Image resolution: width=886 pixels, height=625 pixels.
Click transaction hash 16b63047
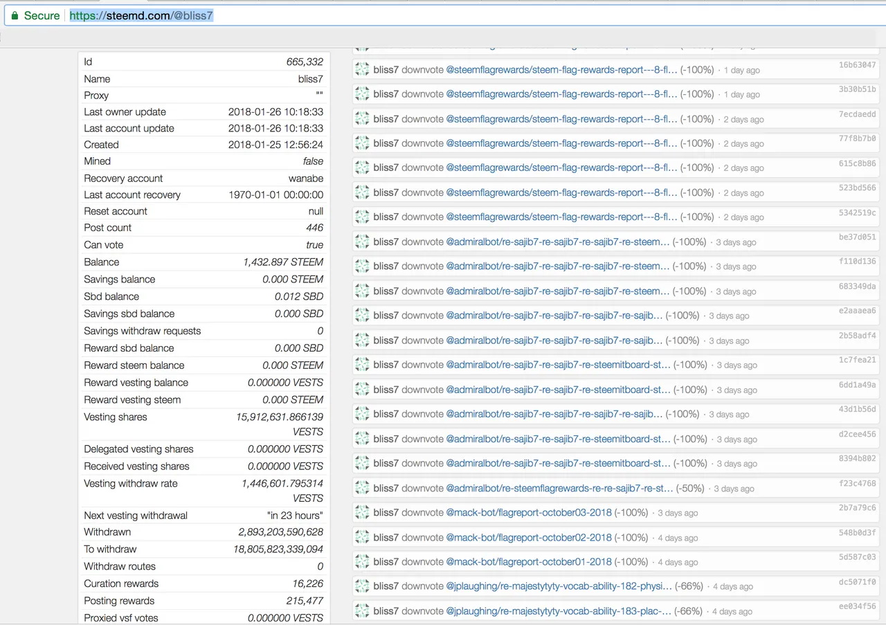point(857,65)
